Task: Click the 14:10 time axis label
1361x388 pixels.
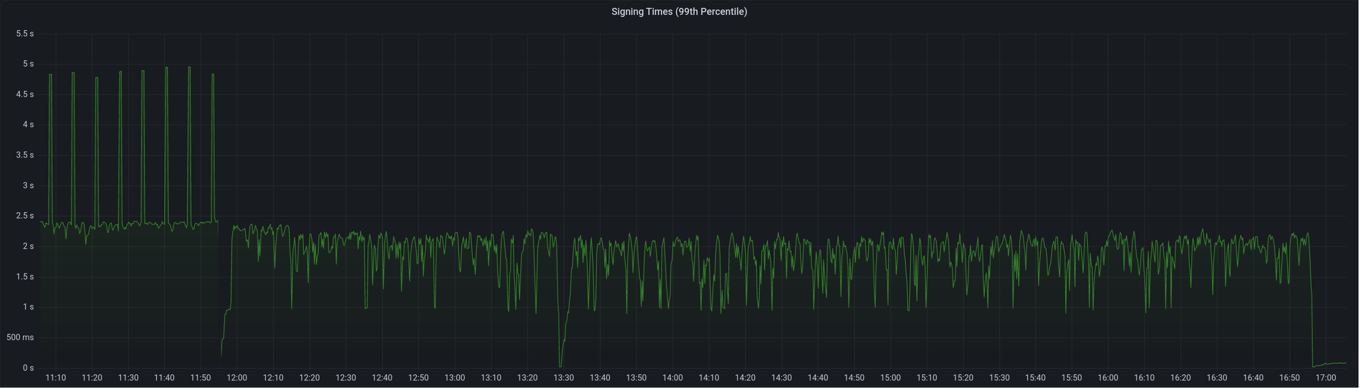Action: pos(708,378)
